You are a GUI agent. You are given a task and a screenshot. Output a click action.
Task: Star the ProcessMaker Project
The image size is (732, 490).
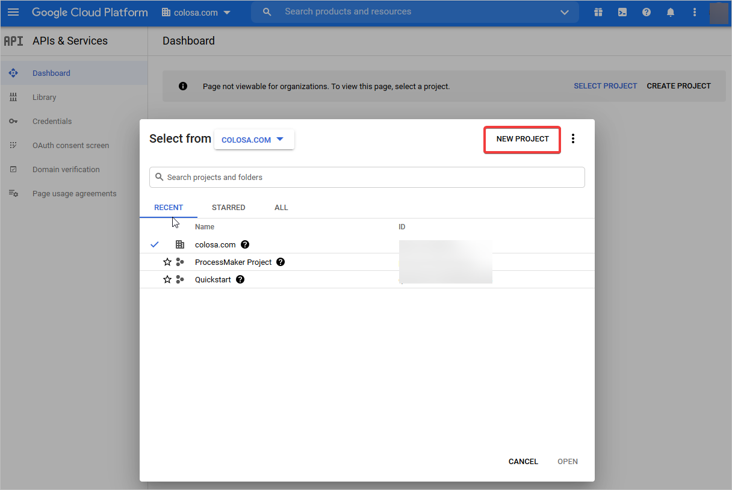pyautogui.click(x=167, y=262)
